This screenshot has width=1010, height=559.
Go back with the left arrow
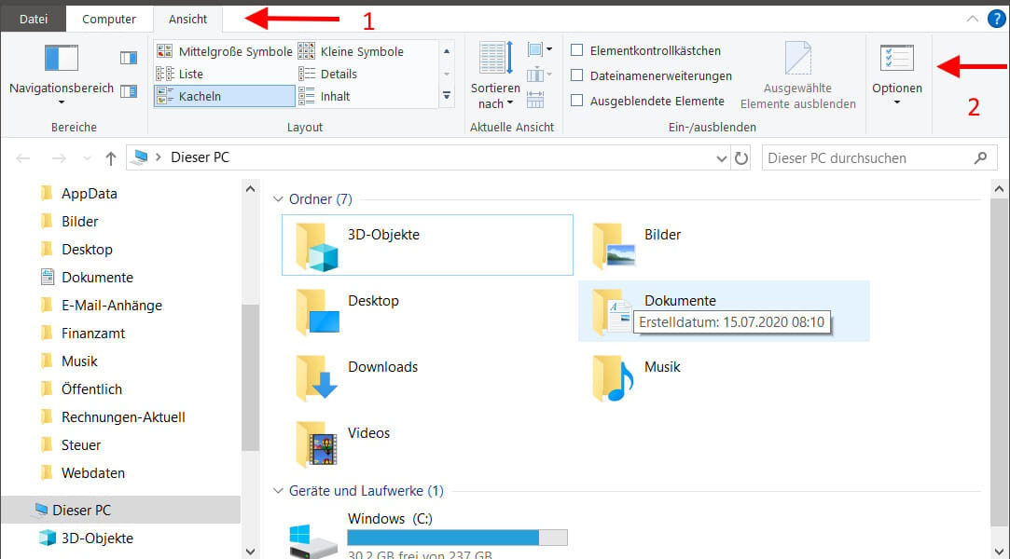coord(23,158)
